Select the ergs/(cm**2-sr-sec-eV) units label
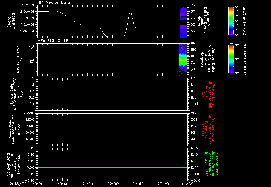 245,59
